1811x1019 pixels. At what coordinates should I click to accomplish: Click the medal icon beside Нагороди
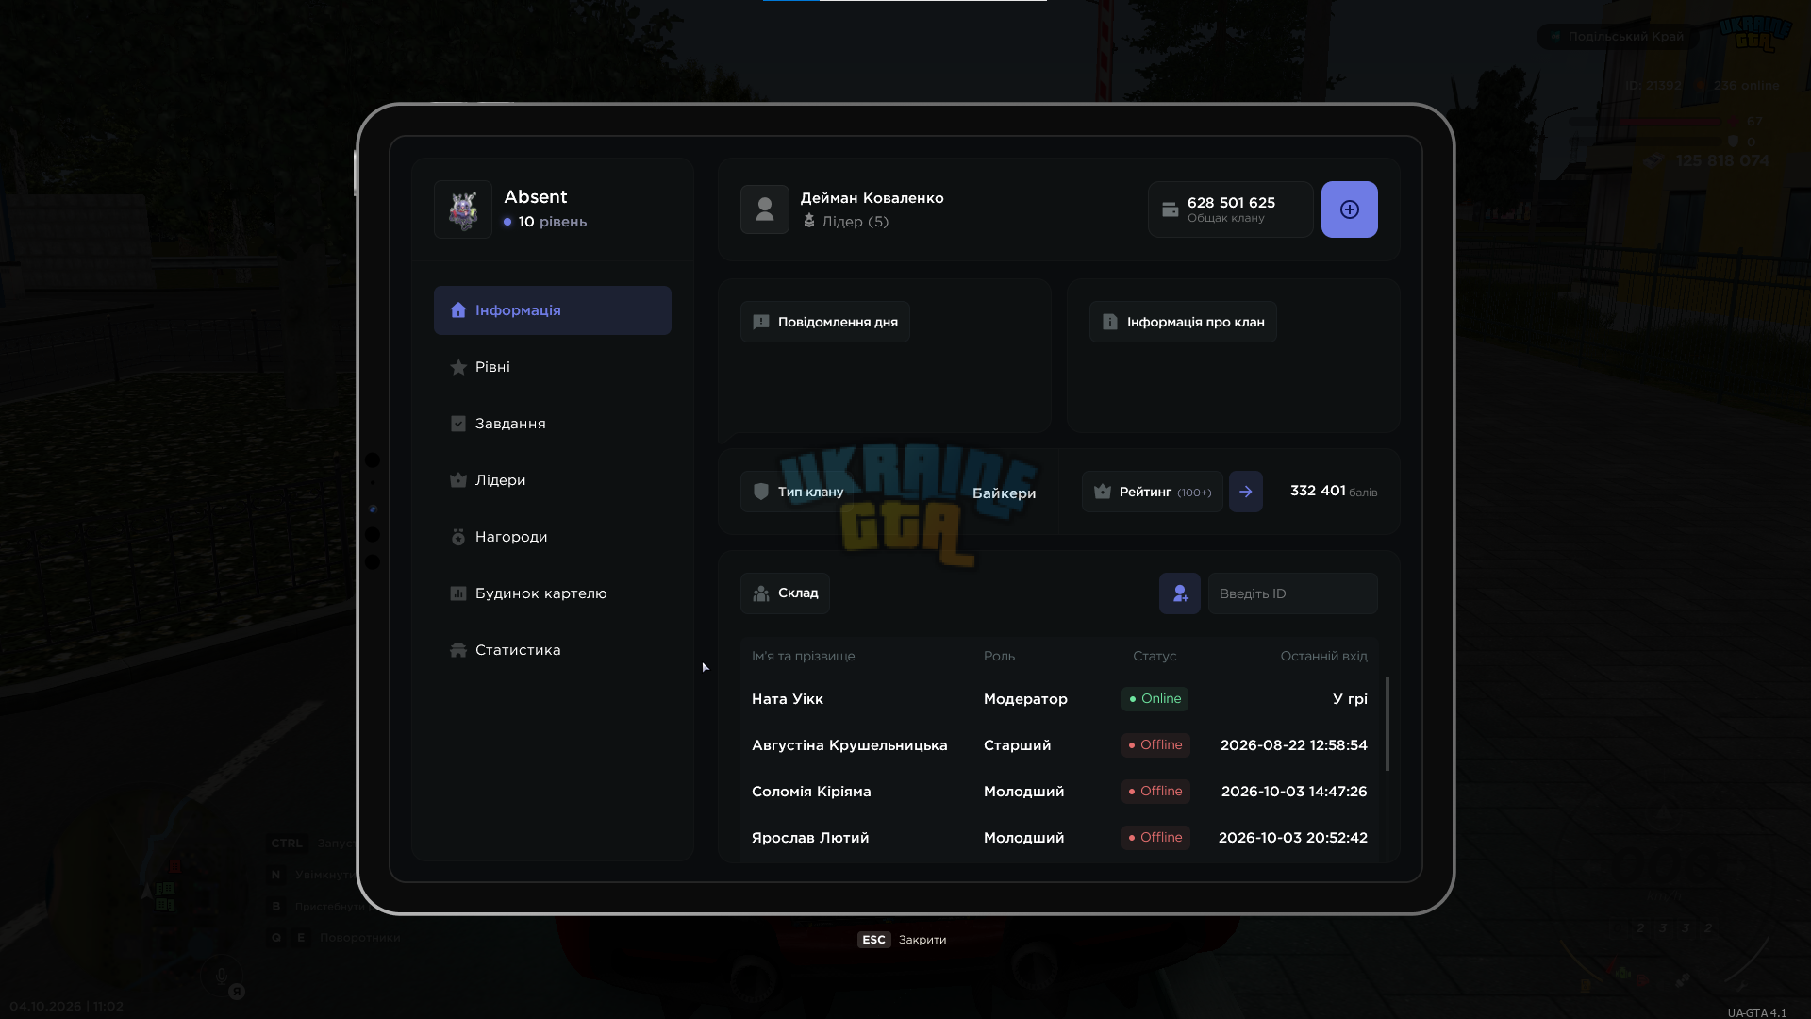coord(458,537)
